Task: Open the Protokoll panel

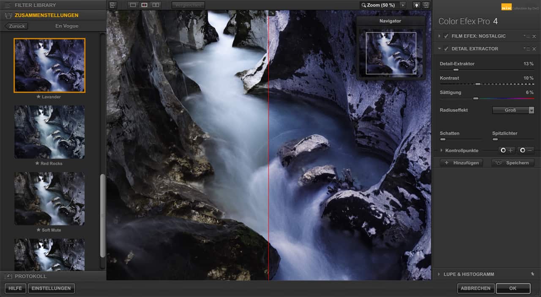Action: pos(30,276)
